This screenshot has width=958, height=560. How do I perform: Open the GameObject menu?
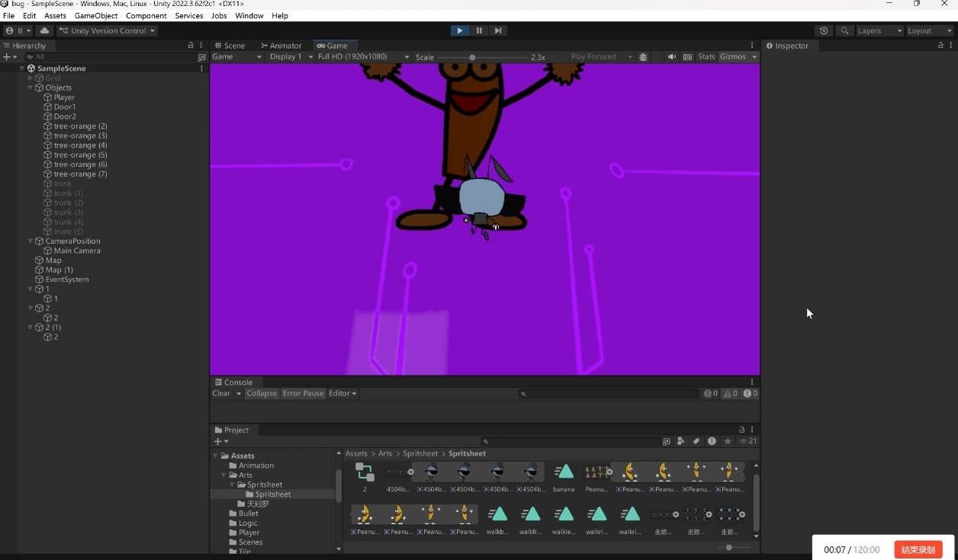(x=96, y=15)
